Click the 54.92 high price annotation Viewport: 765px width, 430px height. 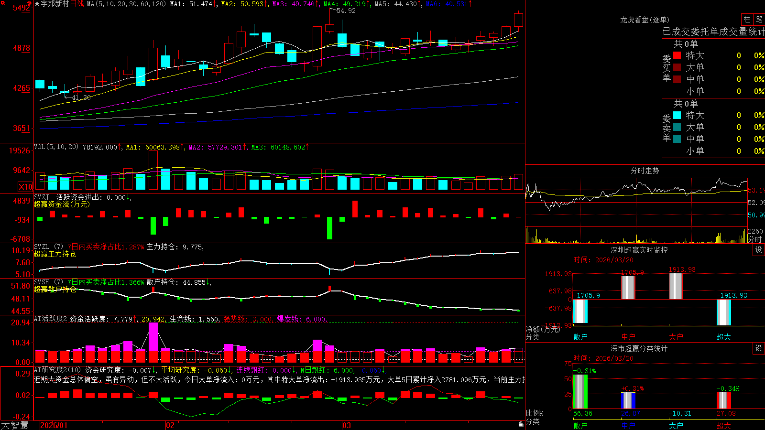tap(346, 11)
